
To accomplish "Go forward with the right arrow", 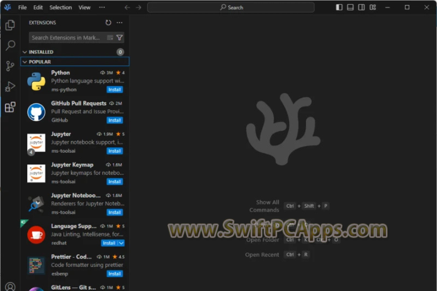I will tap(138, 7).
